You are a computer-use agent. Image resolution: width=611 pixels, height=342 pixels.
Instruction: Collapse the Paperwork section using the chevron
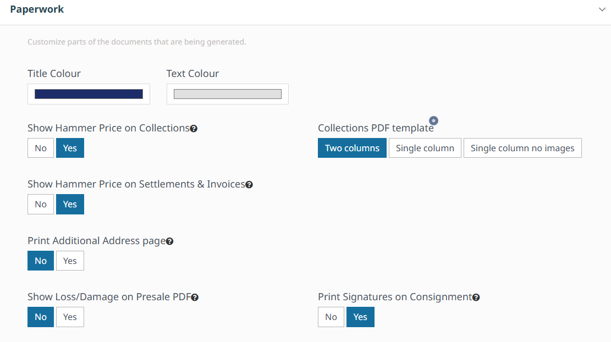pos(602,9)
